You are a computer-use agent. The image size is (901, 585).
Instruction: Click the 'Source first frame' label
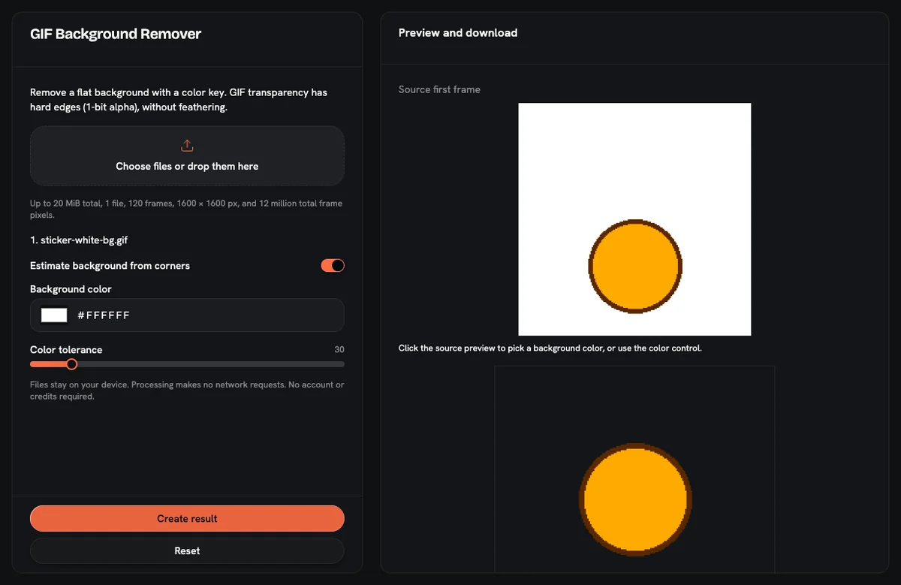439,89
